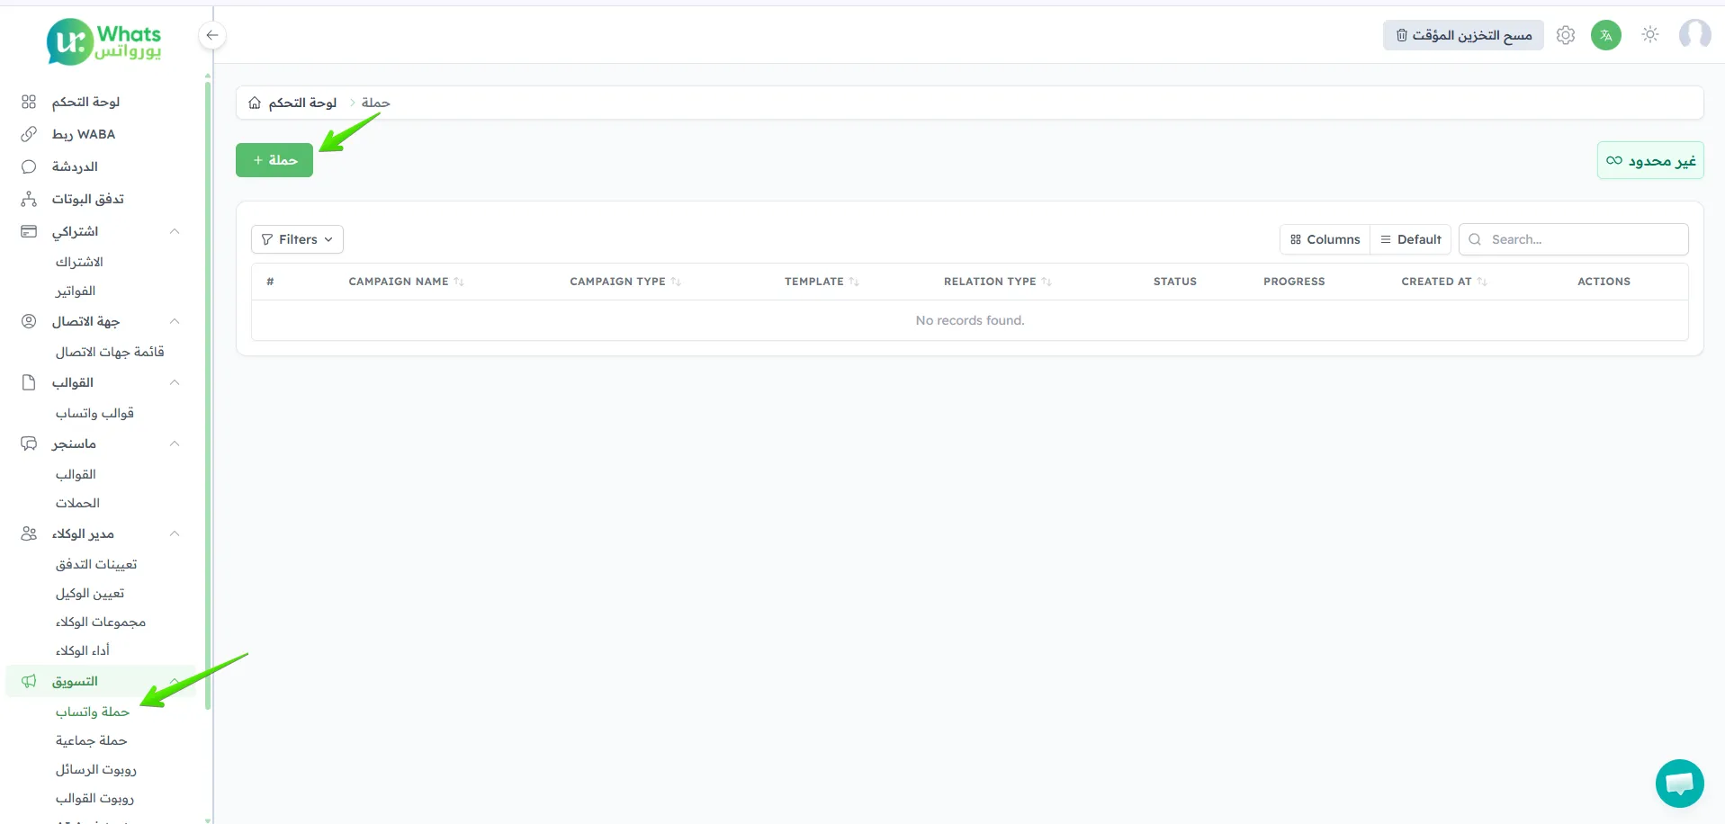
Task: Open the user profile avatar
Action: 1695,35
